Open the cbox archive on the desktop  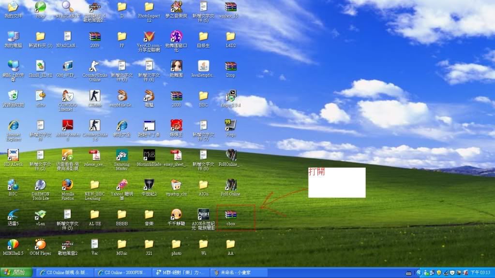point(231,215)
